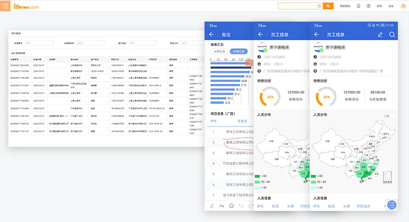Tap the 38100.00 value on rightmost screen
Viewport: 409px width, 222px height.
(377, 92)
